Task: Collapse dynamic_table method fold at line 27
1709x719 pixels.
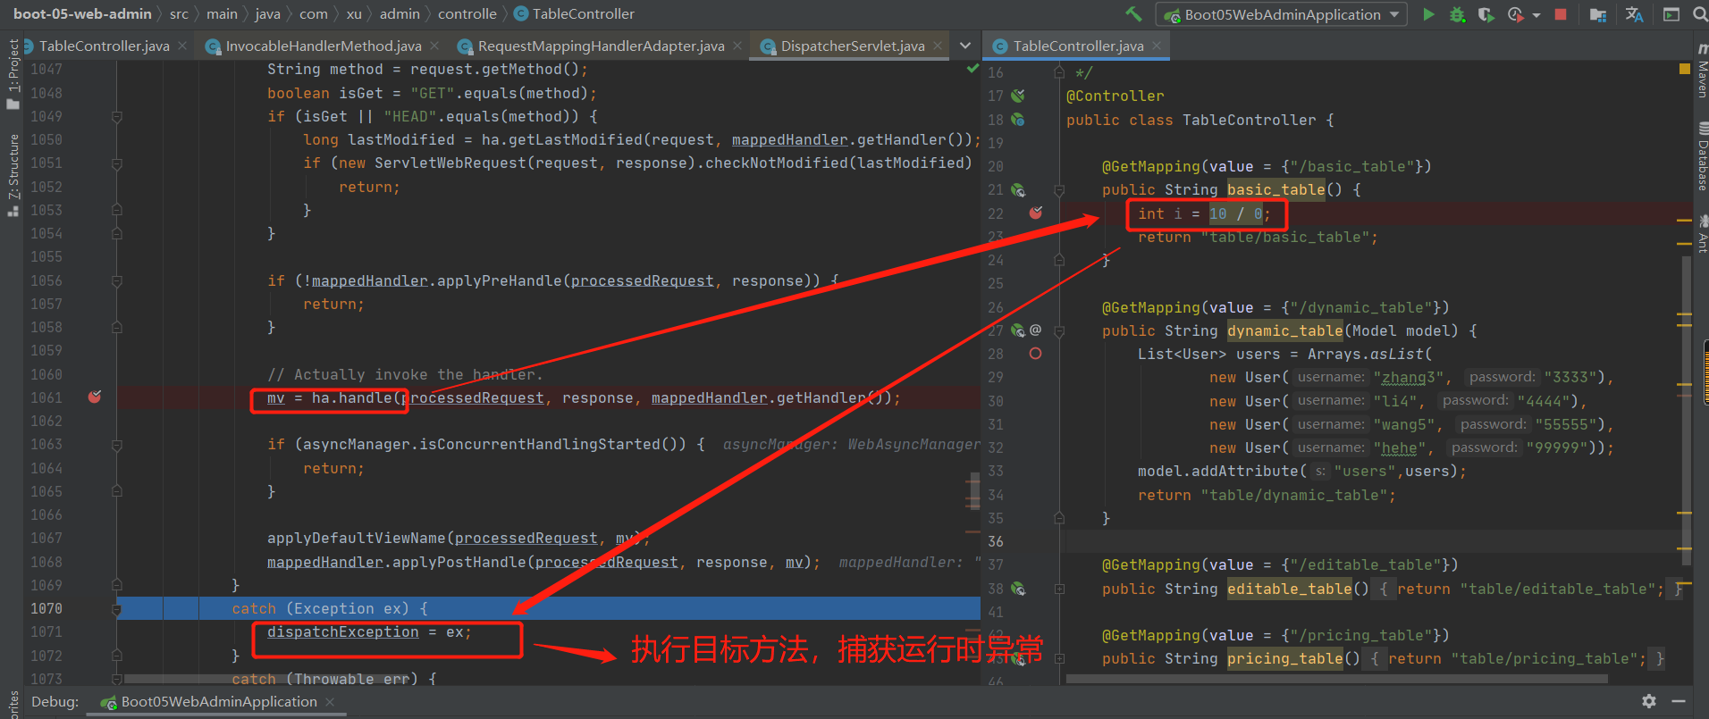Action: point(1059,330)
